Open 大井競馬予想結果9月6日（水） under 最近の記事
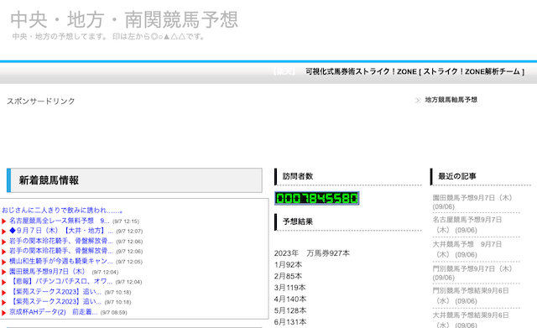Image resolution: width=537 pixels, height=328 pixels. [471, 320]
